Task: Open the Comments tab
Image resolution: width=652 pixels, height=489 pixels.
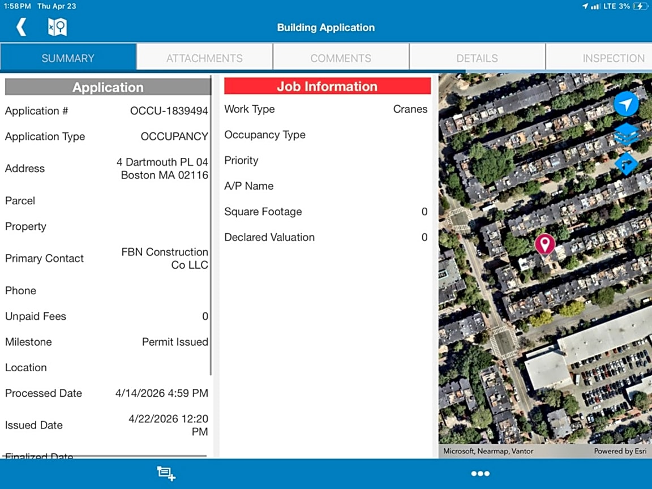Action: 341,58
